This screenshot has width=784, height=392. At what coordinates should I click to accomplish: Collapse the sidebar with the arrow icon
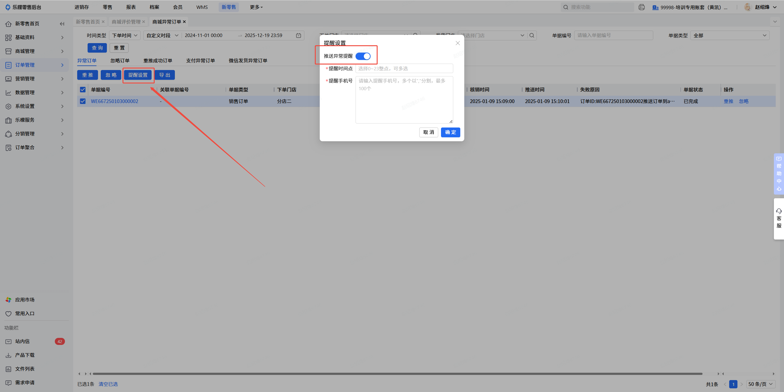click(x=62, y=24)
